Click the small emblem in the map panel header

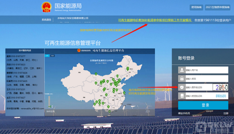(79, 50)
